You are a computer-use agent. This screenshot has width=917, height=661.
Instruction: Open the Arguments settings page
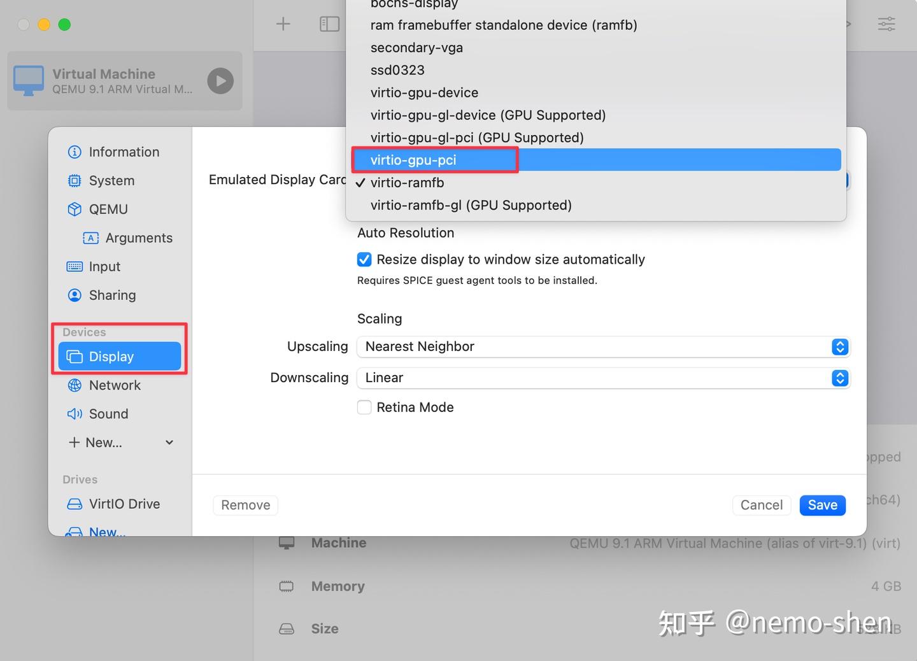click(x=139, y=238)
